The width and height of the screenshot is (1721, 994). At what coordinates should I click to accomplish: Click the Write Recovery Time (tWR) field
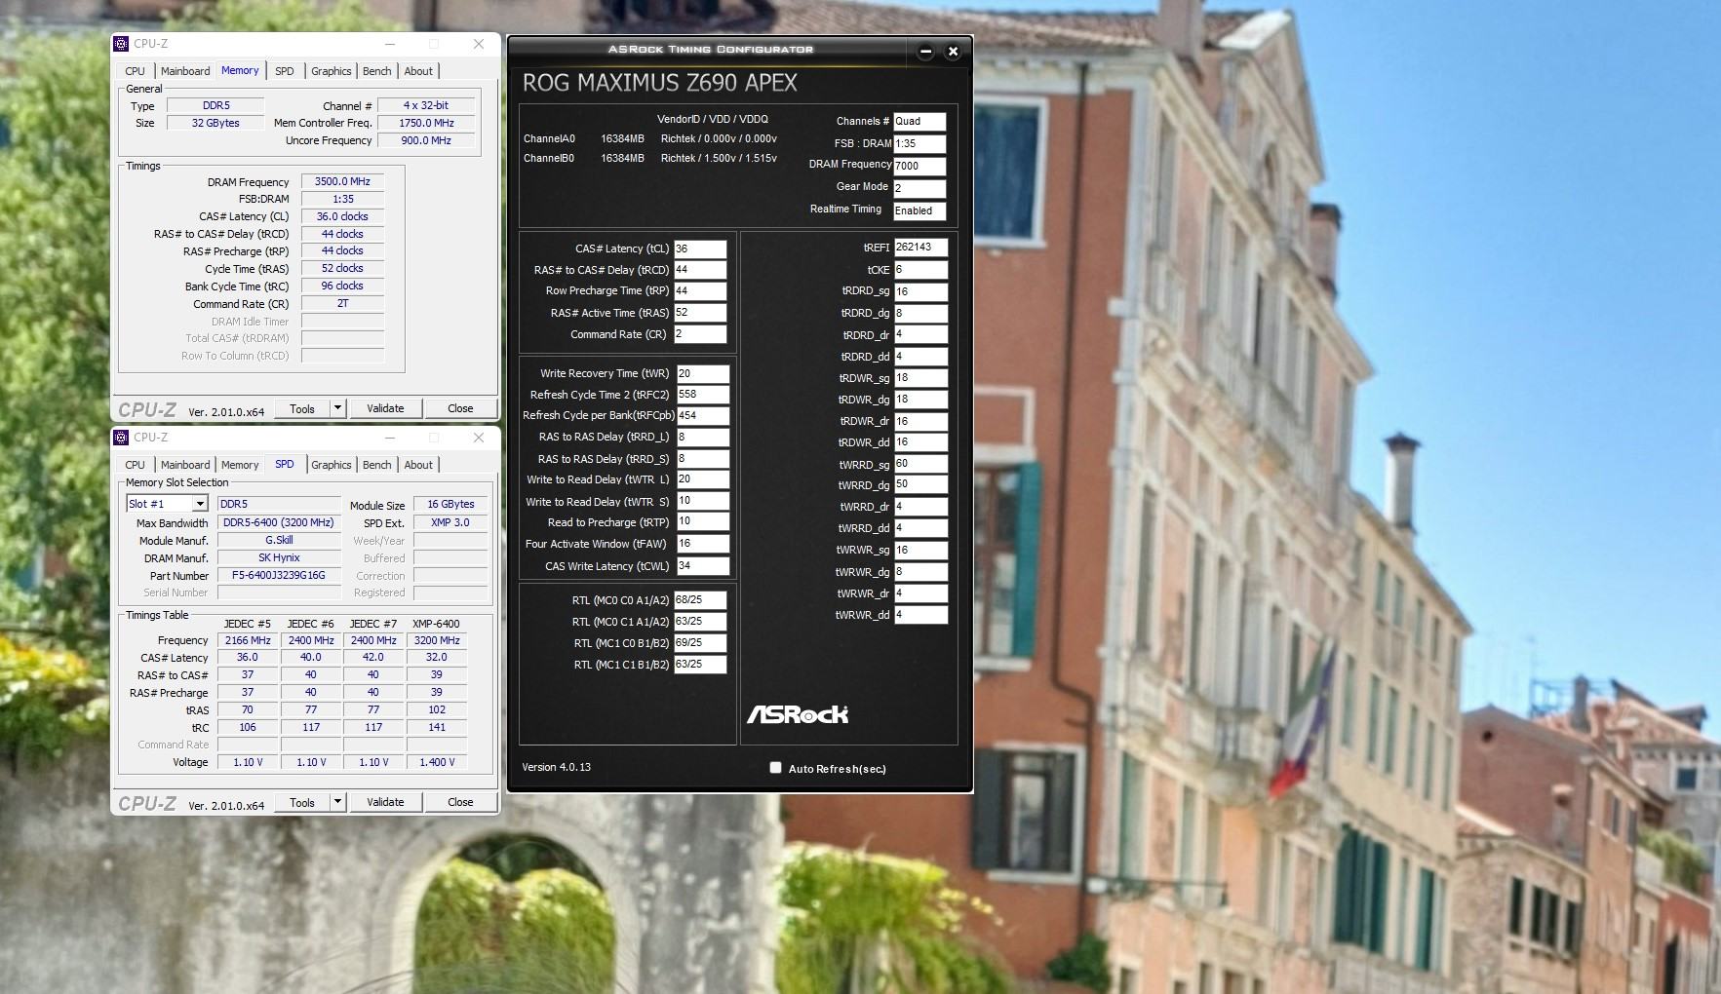703,373
